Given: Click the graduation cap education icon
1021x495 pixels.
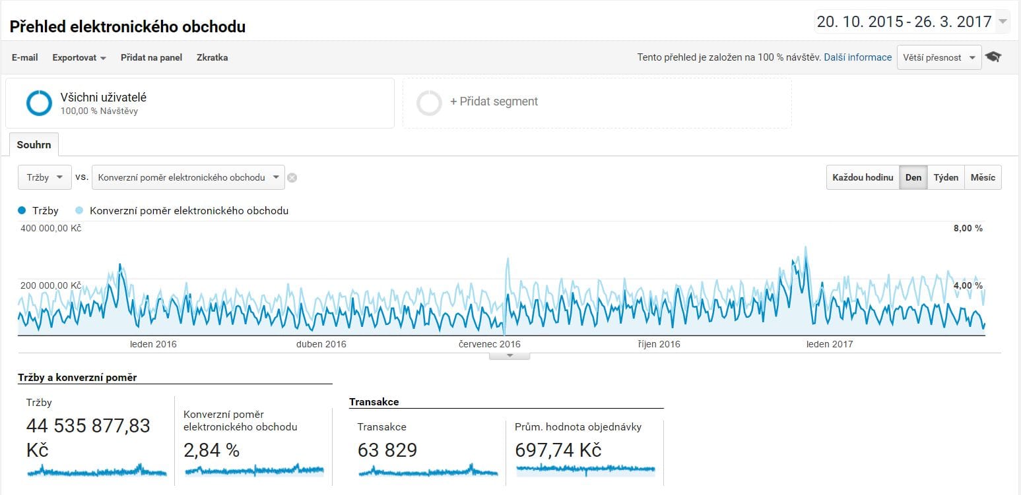Looking at the screenshot, I should pyautogui.click(x=993, y=57).
